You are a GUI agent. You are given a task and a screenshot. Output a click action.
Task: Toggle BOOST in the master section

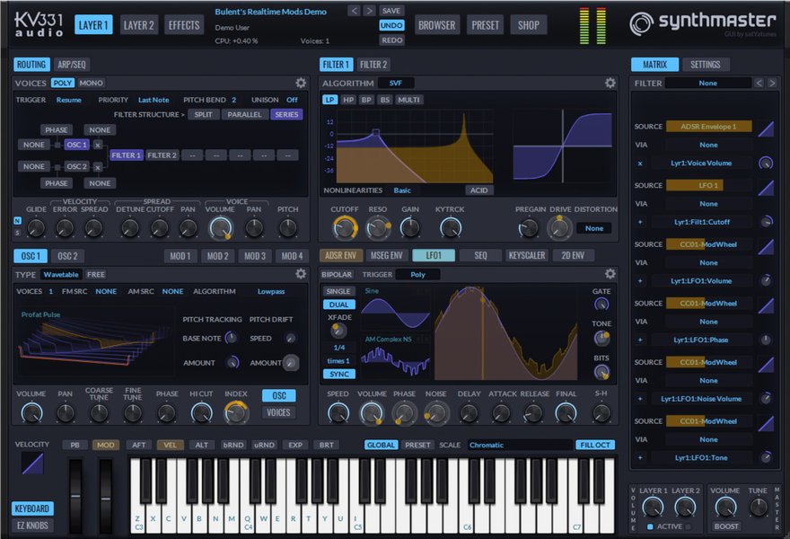coord(726,526)
